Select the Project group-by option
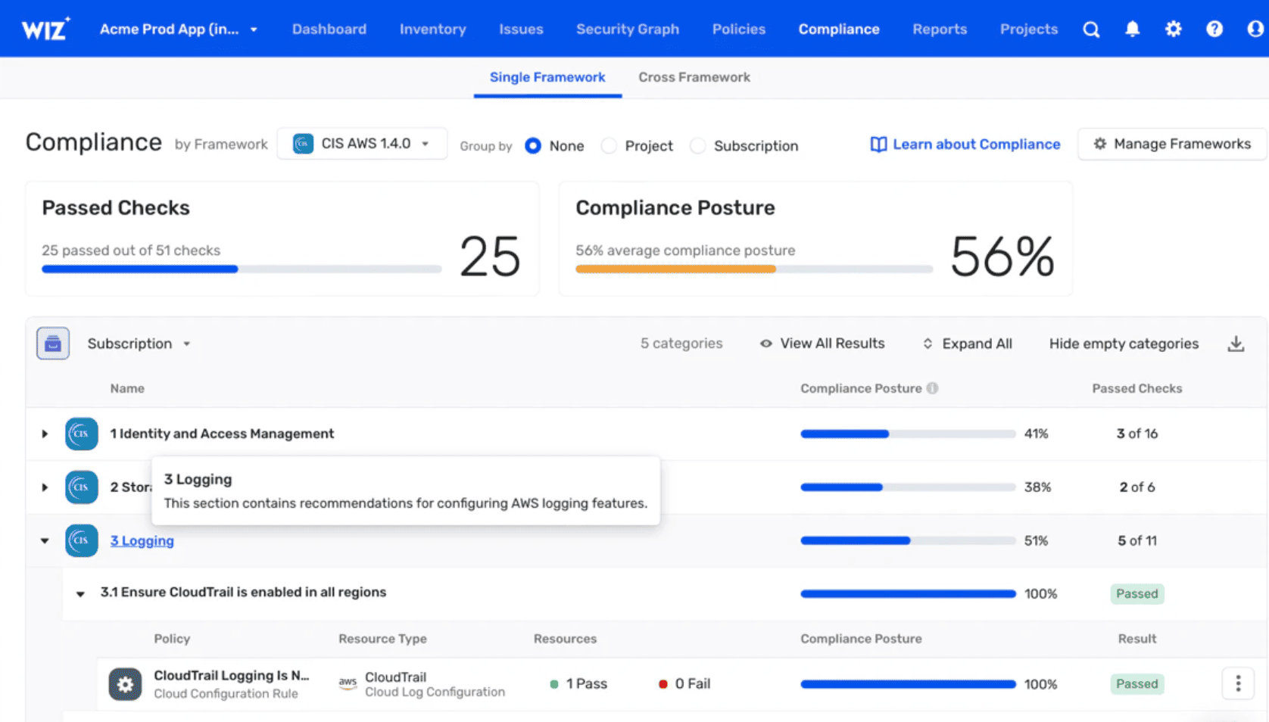This screenshot has width=1269, height=722. (609, 145)
